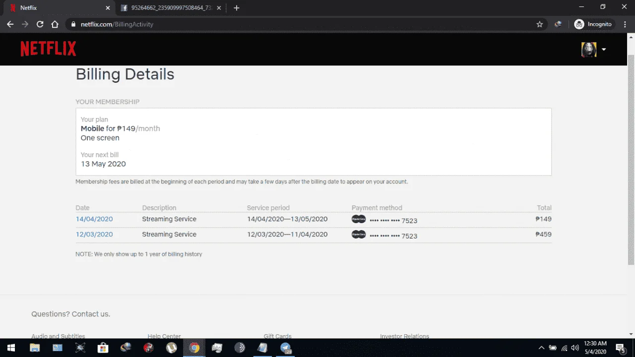The image size is (635, 357).
Task: Expand the profile menu caret beside avatar
Action: [x=604, y=50]
